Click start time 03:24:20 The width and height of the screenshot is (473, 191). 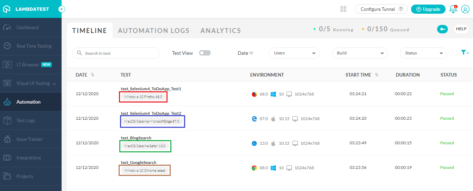pos(358,118)
